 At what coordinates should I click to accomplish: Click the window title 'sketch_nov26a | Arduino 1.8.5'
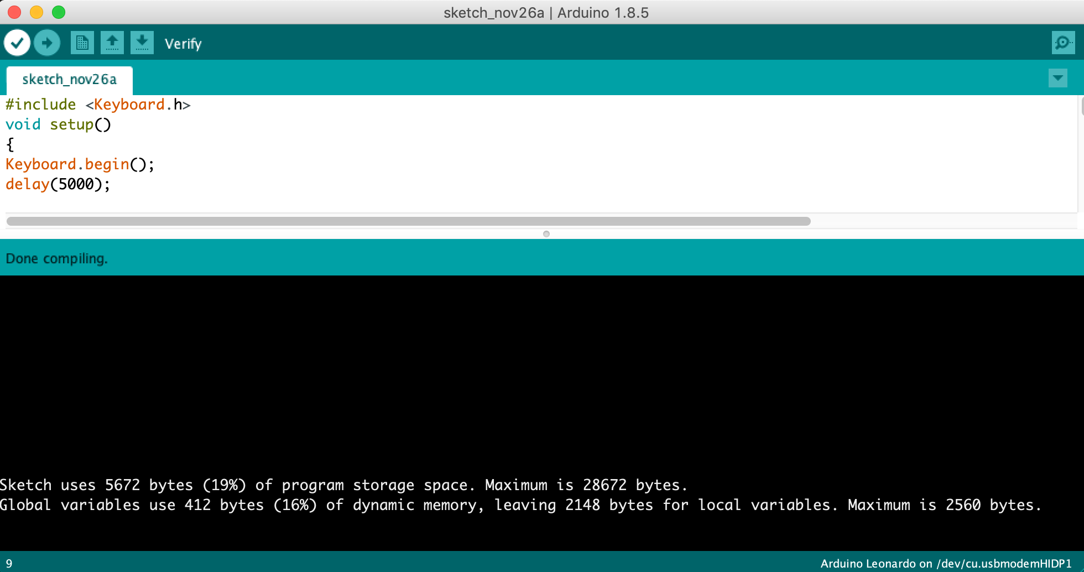point(546,13)
